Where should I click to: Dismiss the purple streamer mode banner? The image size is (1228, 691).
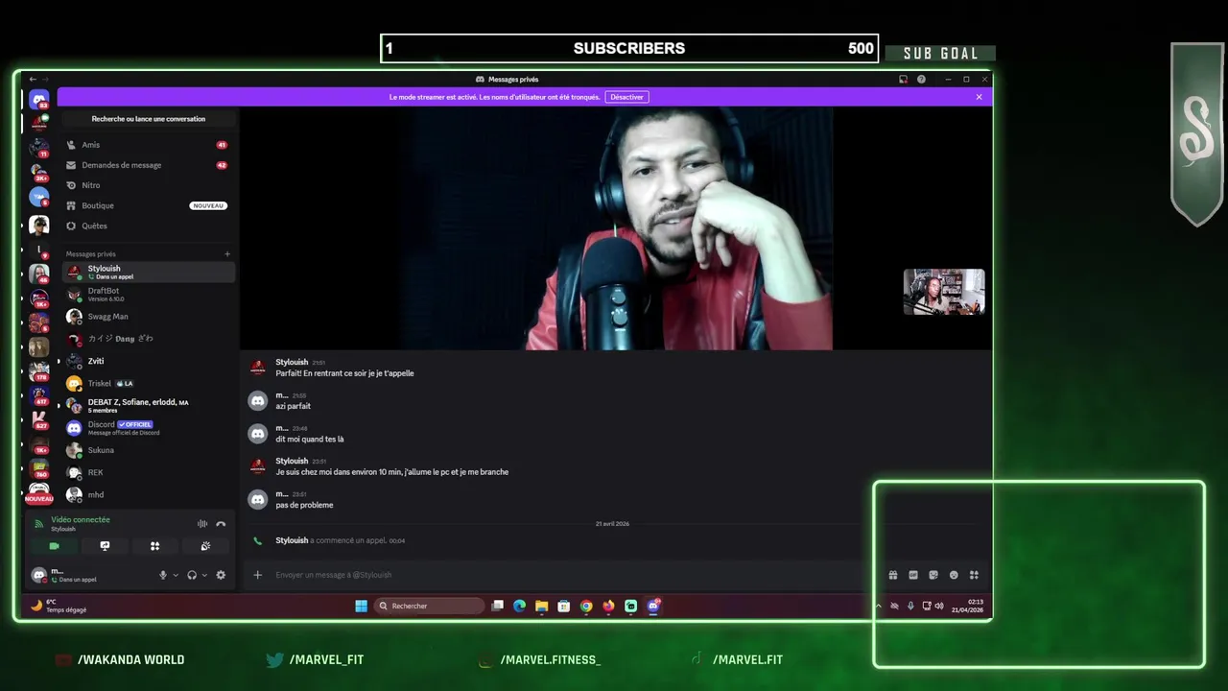(x=979, y=97)
